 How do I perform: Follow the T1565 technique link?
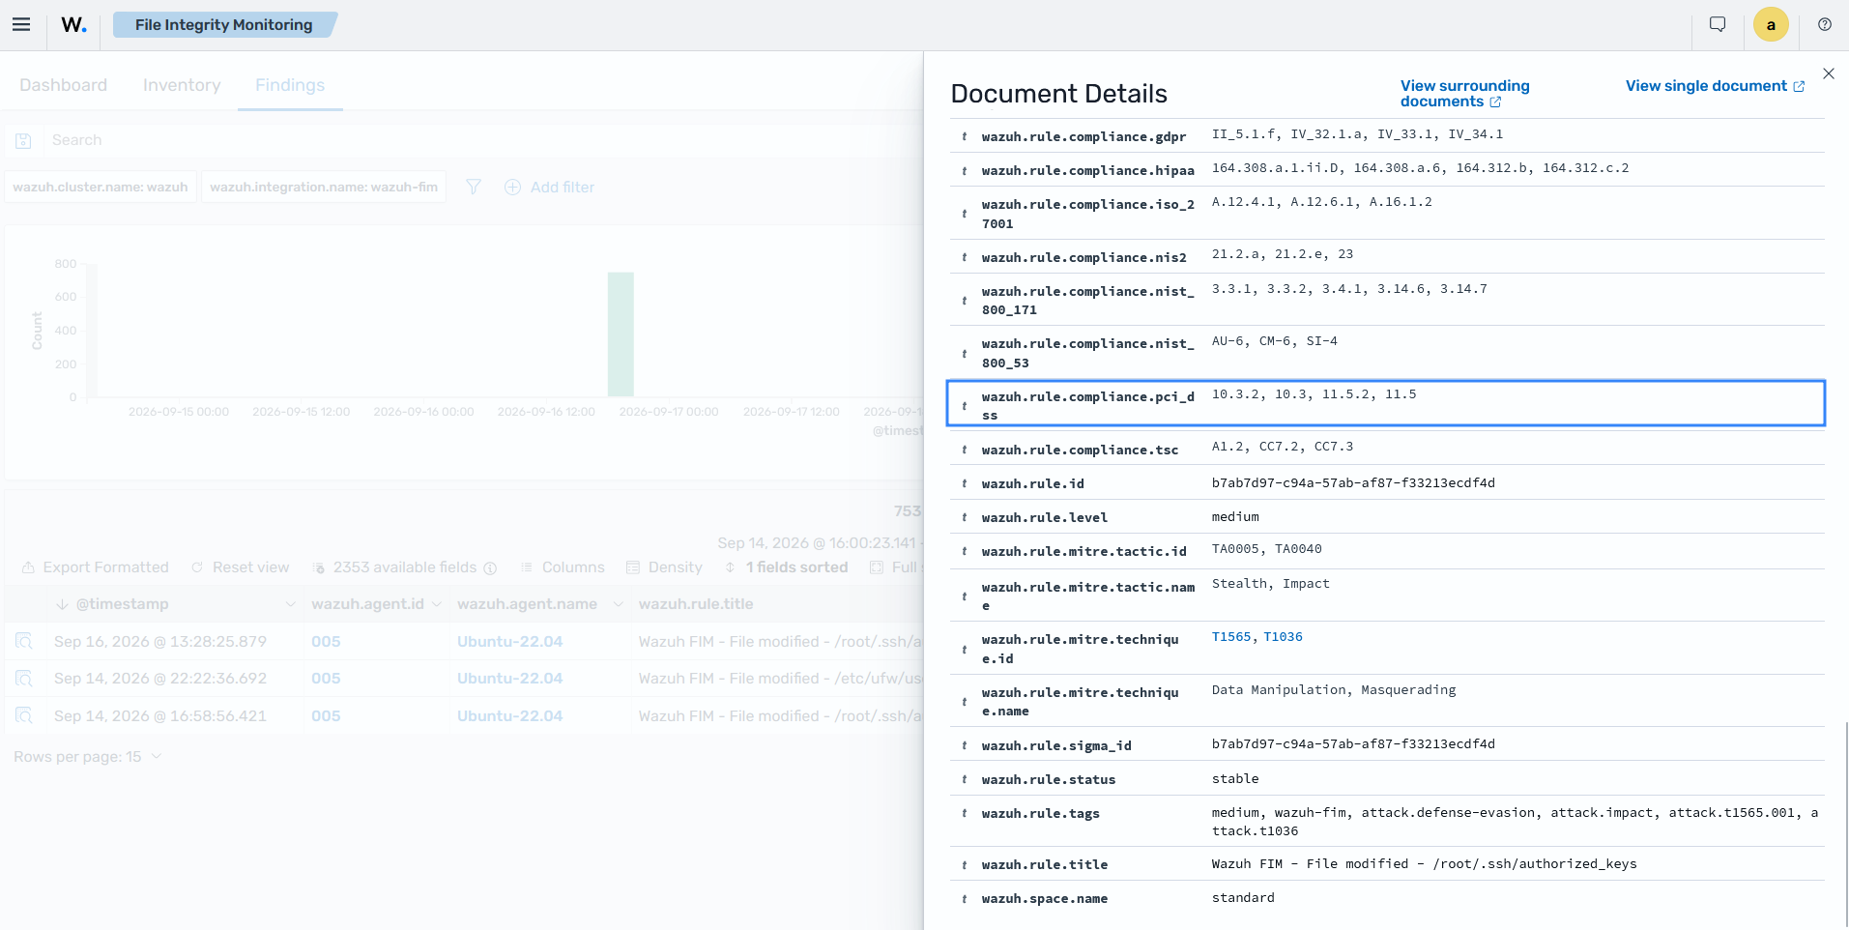pos(1231,637)
